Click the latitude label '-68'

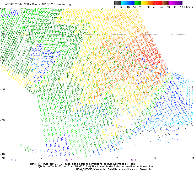click(x=2, y=120)
